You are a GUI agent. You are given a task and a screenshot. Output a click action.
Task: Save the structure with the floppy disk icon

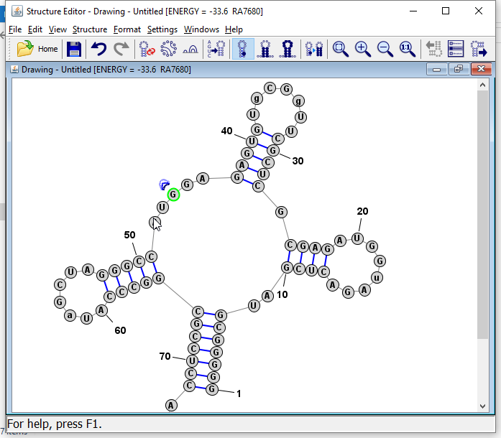74,49
